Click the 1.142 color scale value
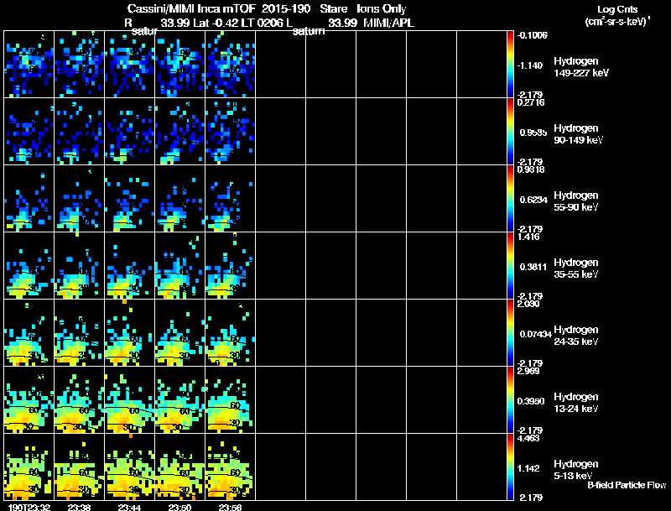This screenshot has width=671, height=511. tap(528, 469)
